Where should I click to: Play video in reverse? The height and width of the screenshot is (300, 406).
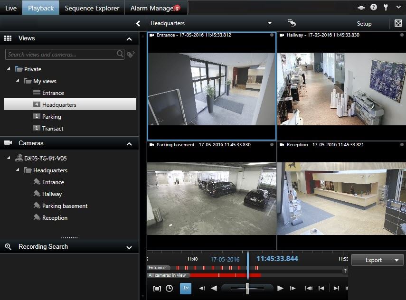pyautogui.click(x=214, y=288)
